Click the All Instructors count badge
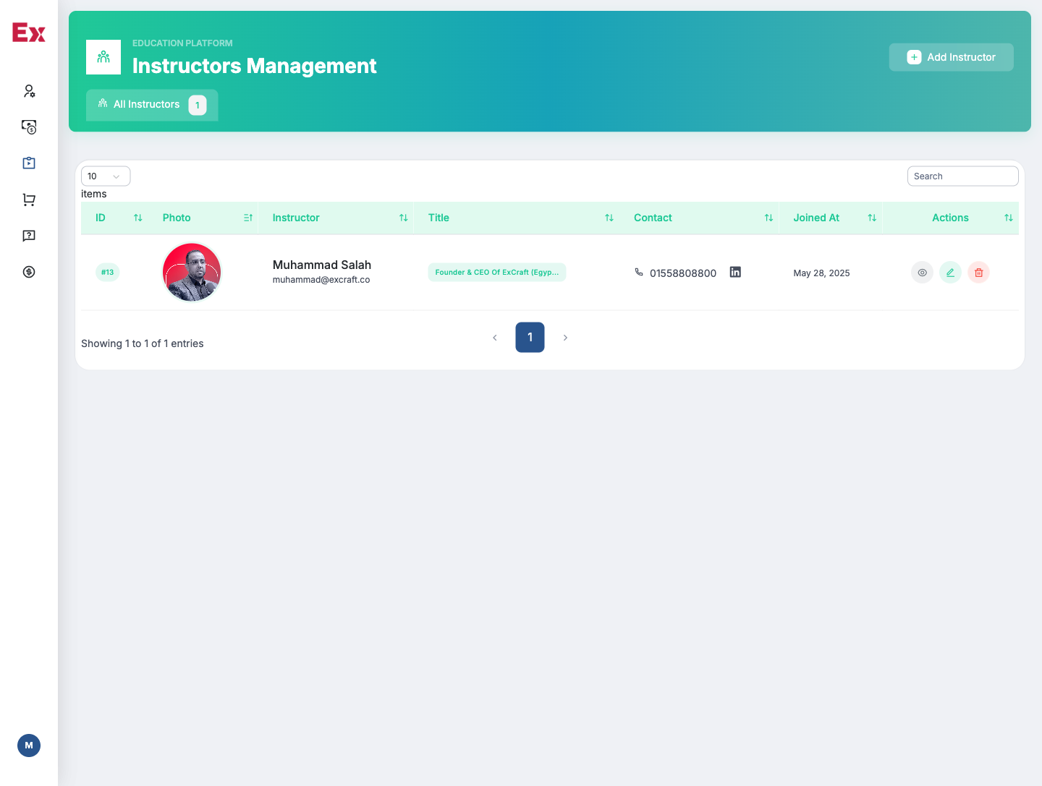Viewport: 1042px width, 786px height. pos(198,106)
